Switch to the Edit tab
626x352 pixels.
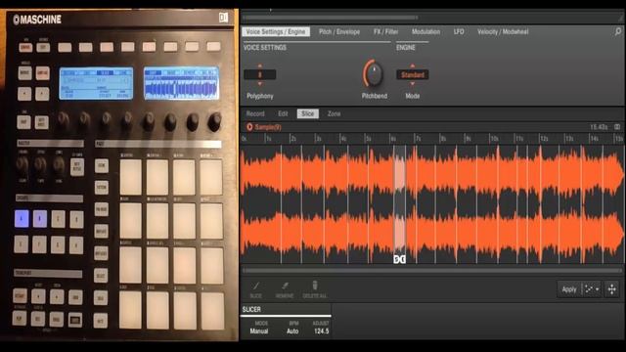[283, 113]
